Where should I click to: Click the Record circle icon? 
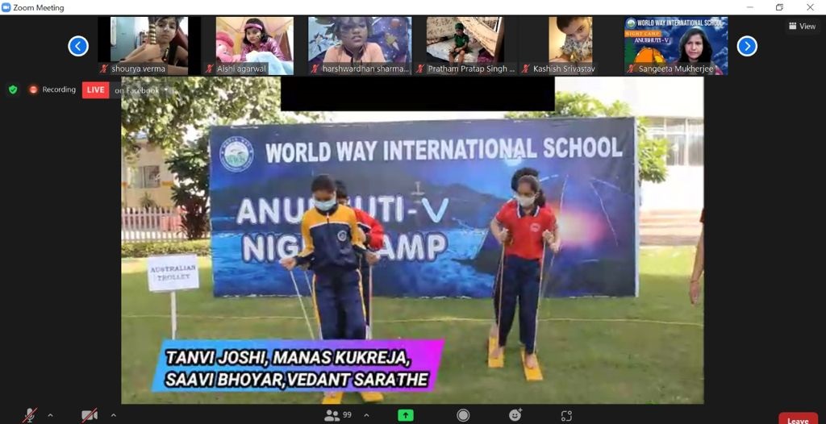[x=463, y=415]
